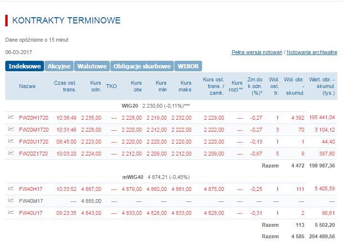The image size is (343, 244).
Task: Click time 08:45:00 in FW20U1720 row
Action: 66,142
